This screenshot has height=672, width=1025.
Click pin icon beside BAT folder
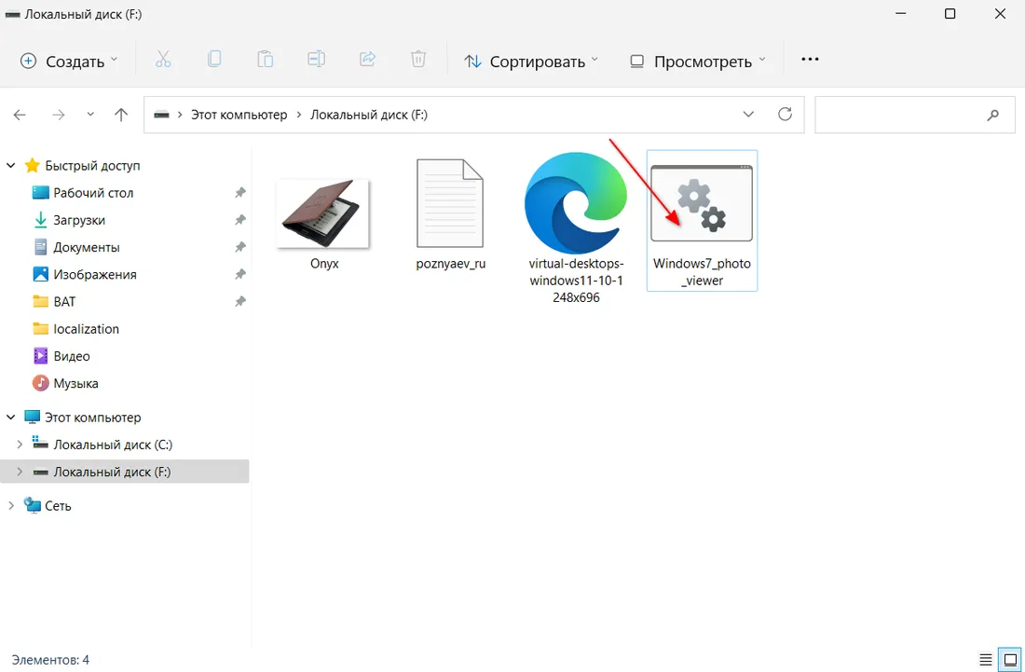(240, 301)
